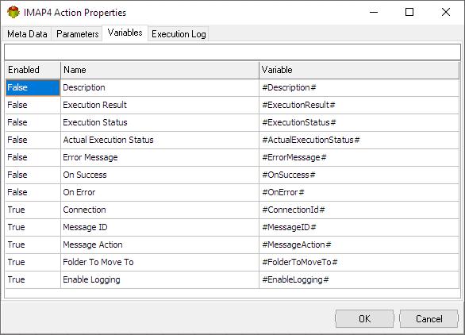Image resolution: width=465 pixels, height=335 pixels.
Task: Click the Folder To Move To name cell
Action: [159, 262]
